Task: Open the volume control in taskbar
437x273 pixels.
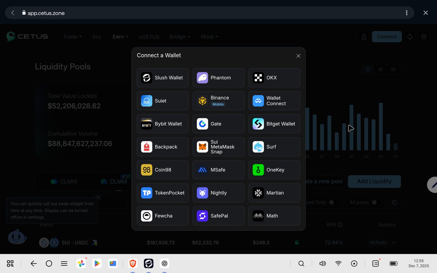Action: click(322, 264)
